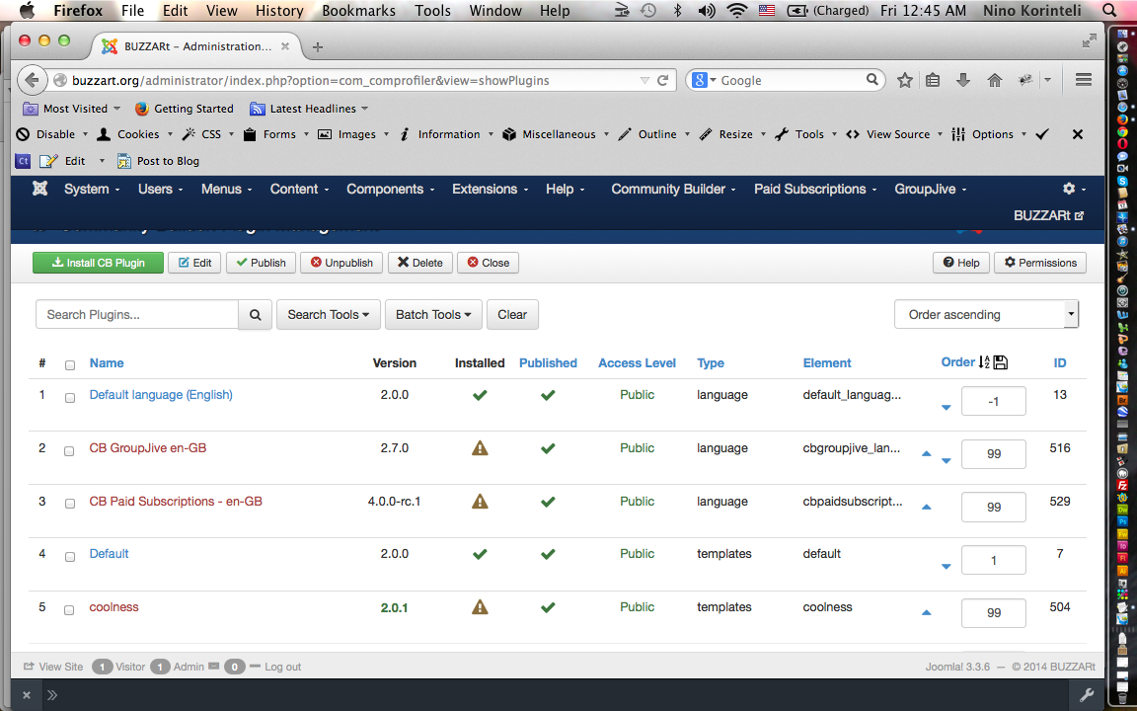Click the bookmark star icon in Firefox toolbar

pyautogui.click(x=904, y=81)
